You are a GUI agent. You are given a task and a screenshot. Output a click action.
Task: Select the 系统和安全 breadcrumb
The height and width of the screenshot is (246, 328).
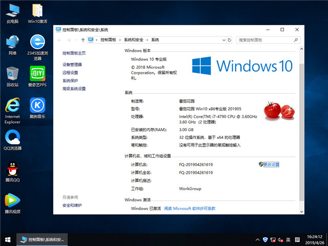133,40
